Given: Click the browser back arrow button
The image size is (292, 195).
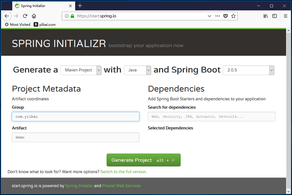Looking at the screenshot, I should pyautogui.click(x=7, y=16).
